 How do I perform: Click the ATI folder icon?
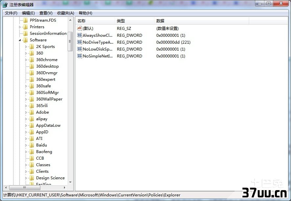pyautogui.click(x=32, y=139)
